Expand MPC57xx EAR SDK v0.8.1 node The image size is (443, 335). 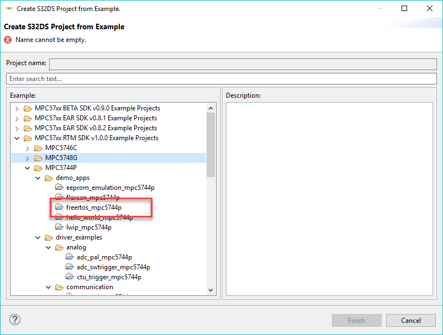17,119
